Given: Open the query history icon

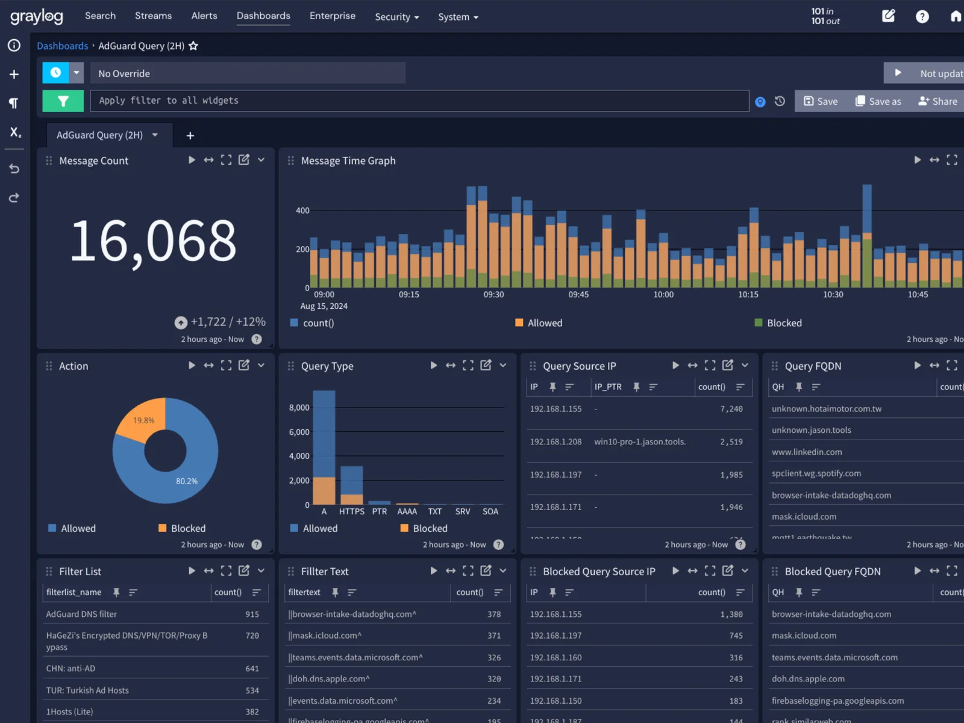Looking at the screenshot, I should [x=780, y=101].
